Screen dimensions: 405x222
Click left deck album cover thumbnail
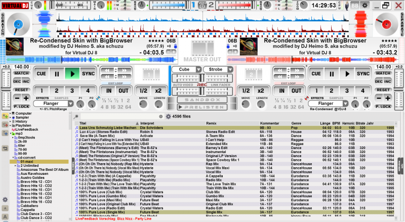(15, 47)
